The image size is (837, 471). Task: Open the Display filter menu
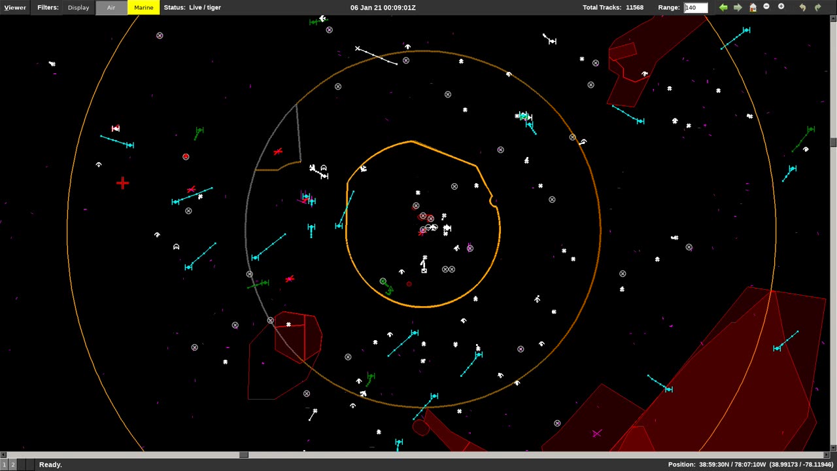(x=78, y=7)
